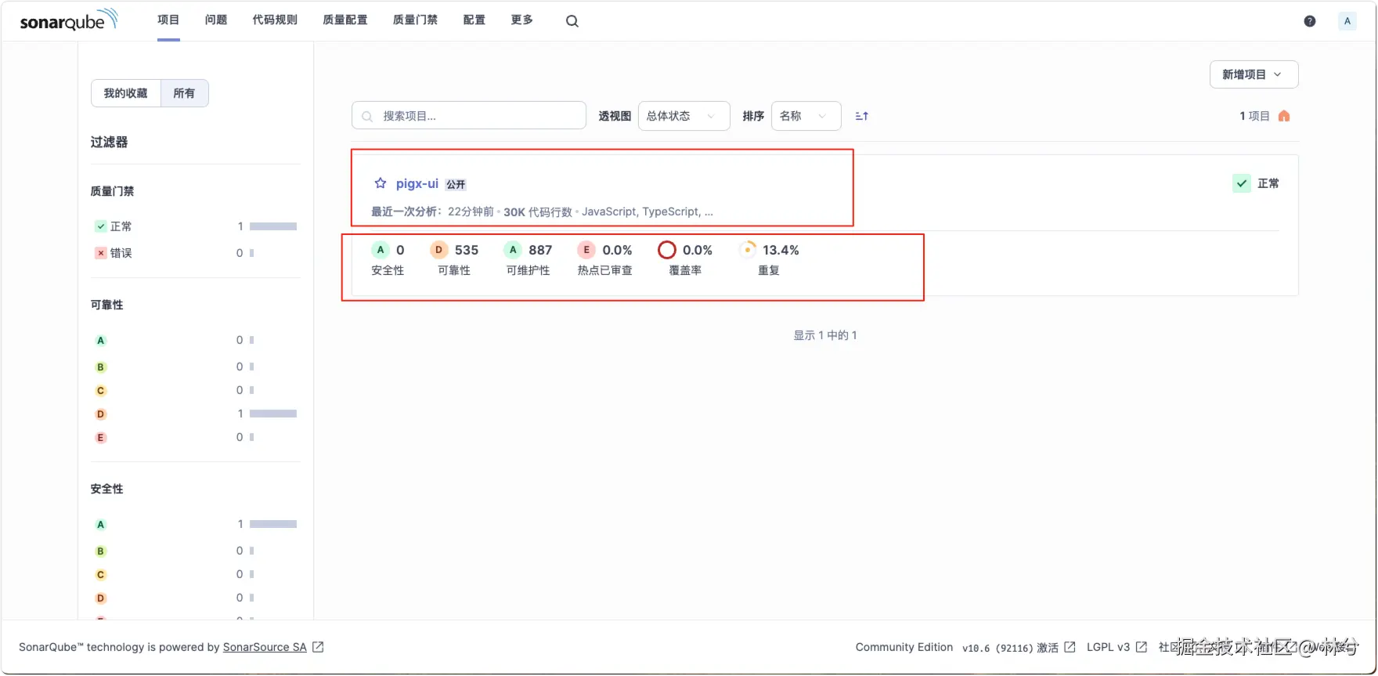Open the 质量配置 tab
The image size is (1378, 676).
coord(345,20)
